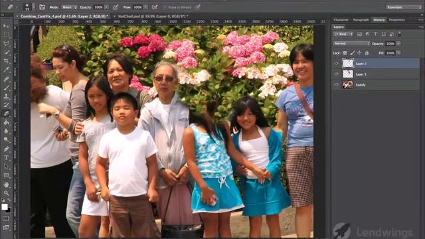Reset default foreground and background colors

pyautogui.click(x=3, y=200)
